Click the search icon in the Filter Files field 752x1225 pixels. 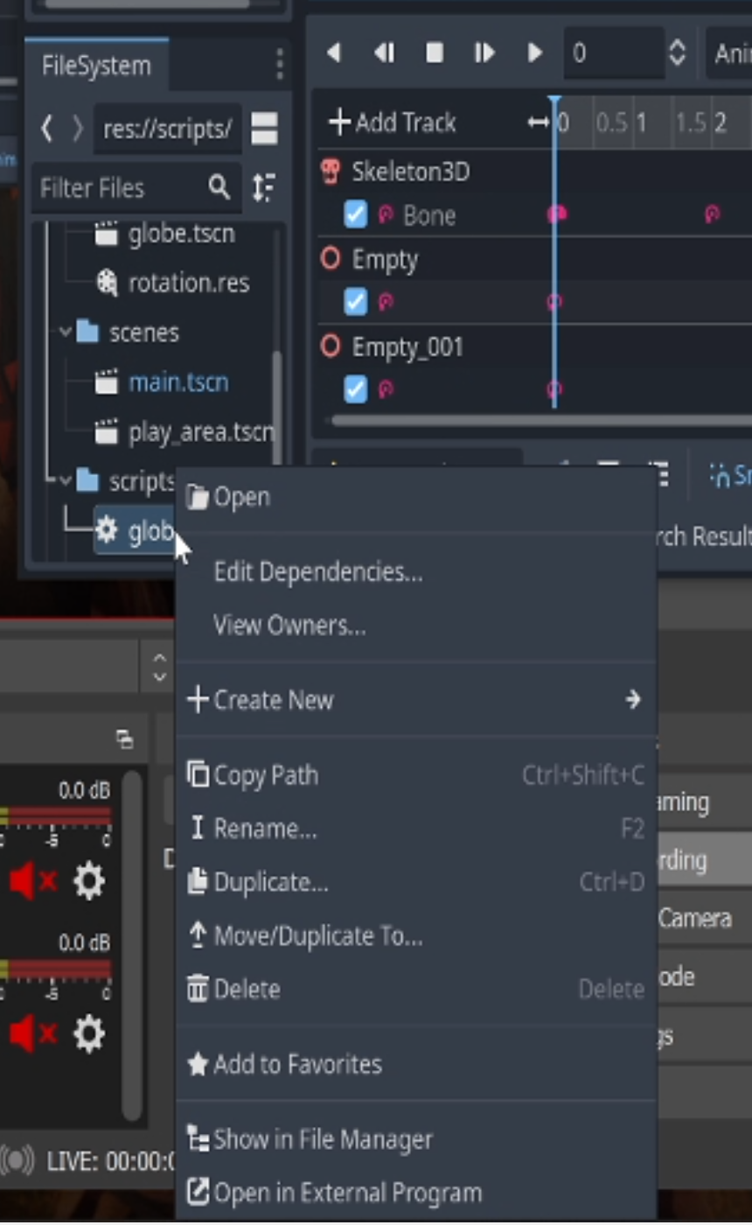[x=219, y=187]
